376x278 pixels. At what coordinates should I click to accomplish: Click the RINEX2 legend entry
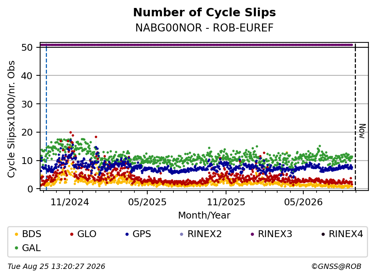point(201,234)
